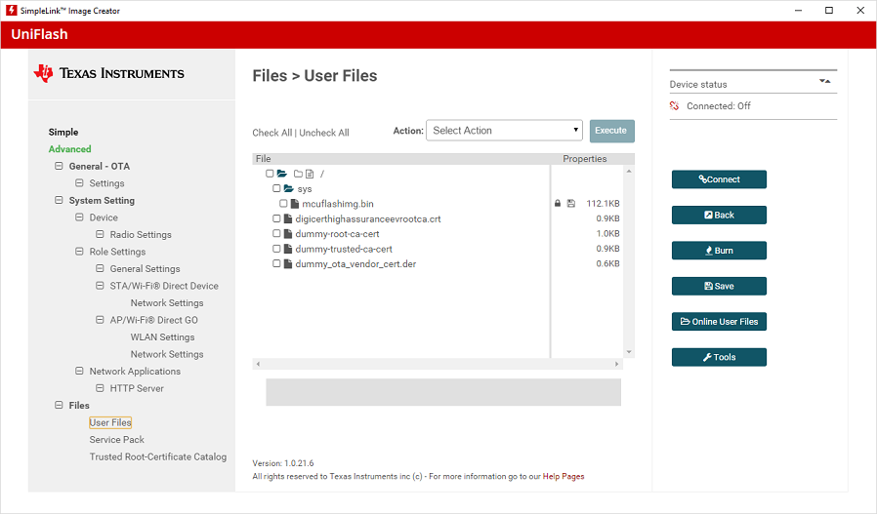Open Online User Files
The height and width of the screenshot is (514, 877).
click(x=719, y=321)
